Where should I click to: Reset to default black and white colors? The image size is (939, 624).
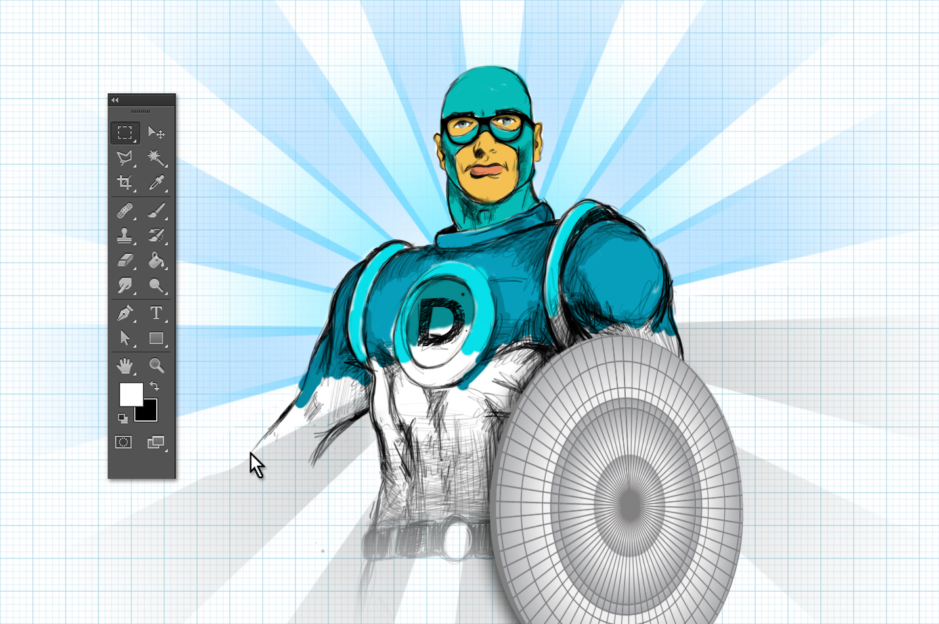[x=122, y=418]
